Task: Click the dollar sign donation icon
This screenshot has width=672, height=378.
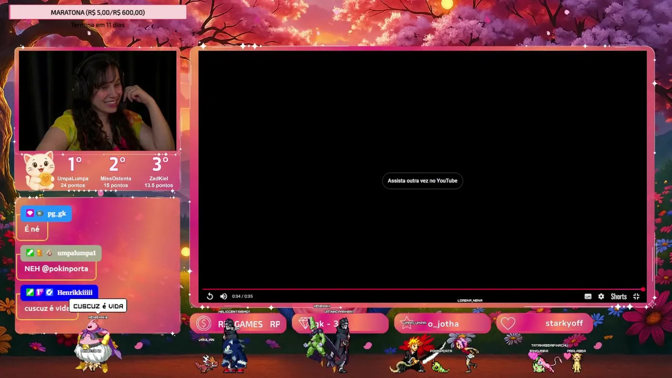Action: coord(204,323)
